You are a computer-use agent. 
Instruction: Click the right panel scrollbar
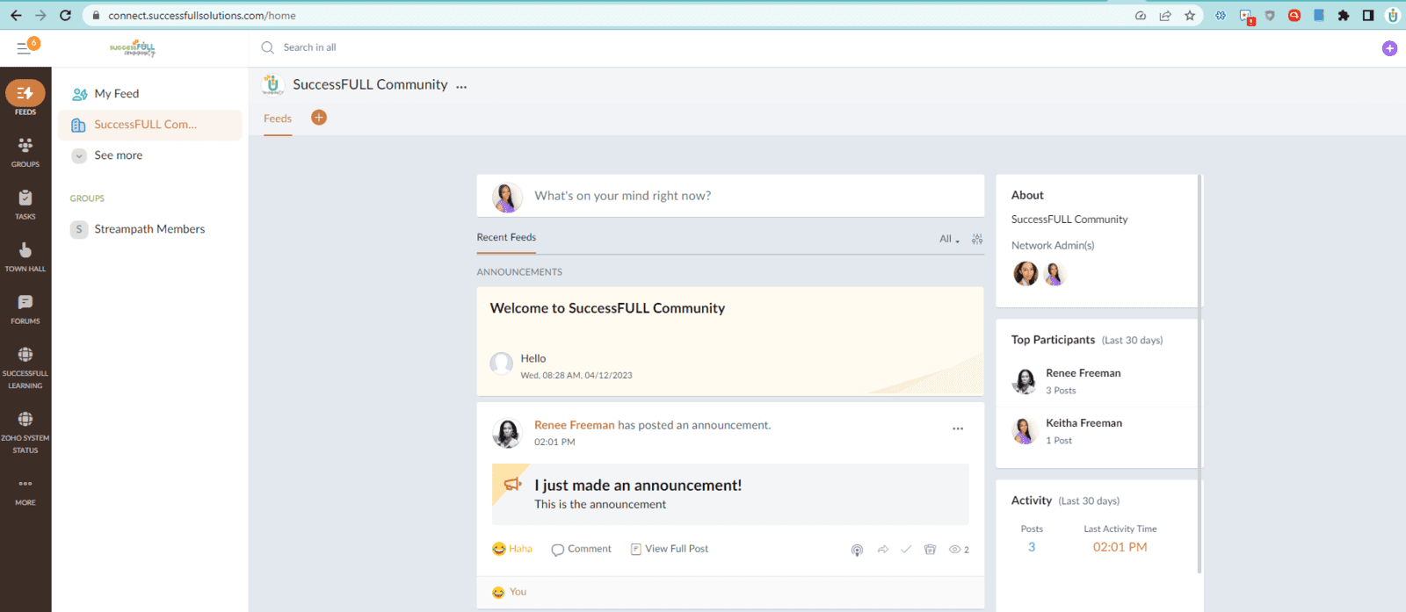pyautogui.click(x=1200, y=373)
